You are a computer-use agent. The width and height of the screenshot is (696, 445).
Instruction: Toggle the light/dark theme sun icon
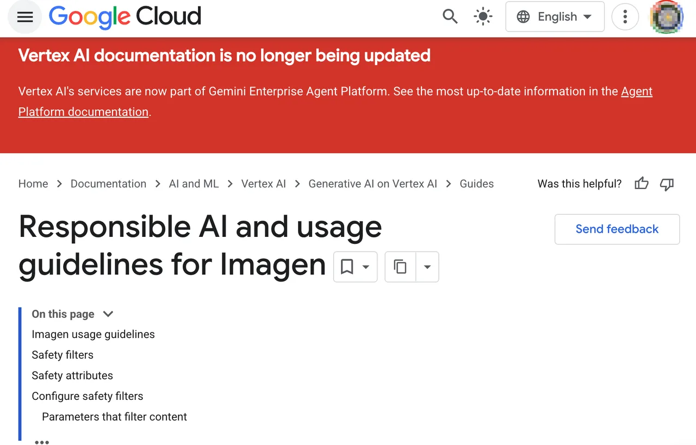pos(482,17)
